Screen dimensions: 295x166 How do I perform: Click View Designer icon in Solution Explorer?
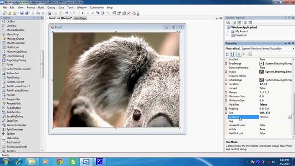coord(250,23)
